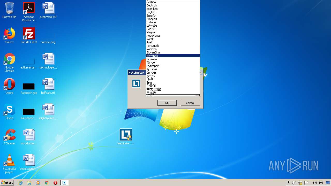Choose Română from the language list
Image resolution: width=331 pixels, height=186 pixels.
[x=173, y=49]
